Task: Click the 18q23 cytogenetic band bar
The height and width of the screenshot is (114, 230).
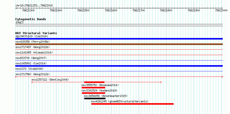Action: (119, 25)
